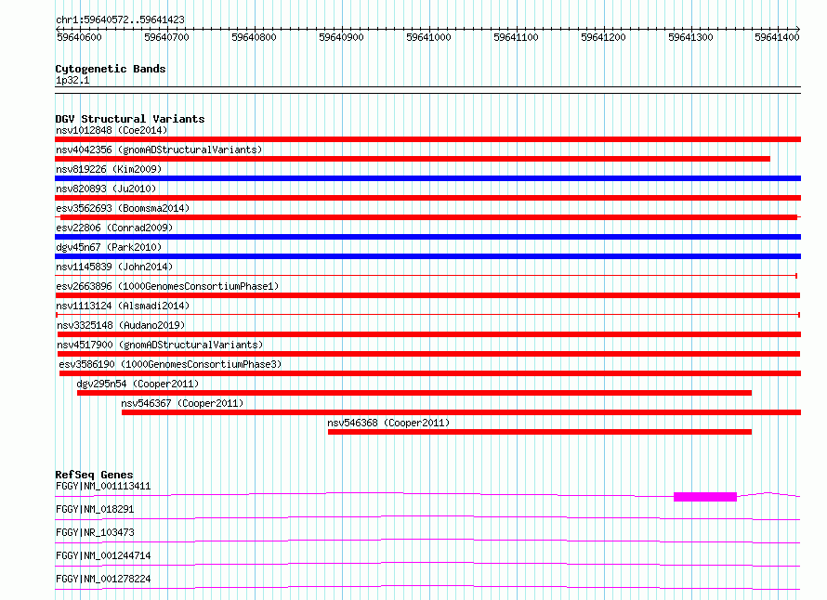
Task: Select transcript FGGY|NR_103473 label
Action: (95, 532)
